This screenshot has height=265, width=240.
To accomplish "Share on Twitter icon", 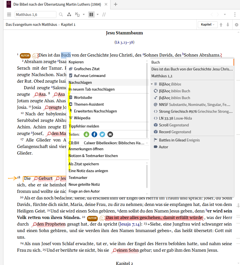I will click(102, 134).
